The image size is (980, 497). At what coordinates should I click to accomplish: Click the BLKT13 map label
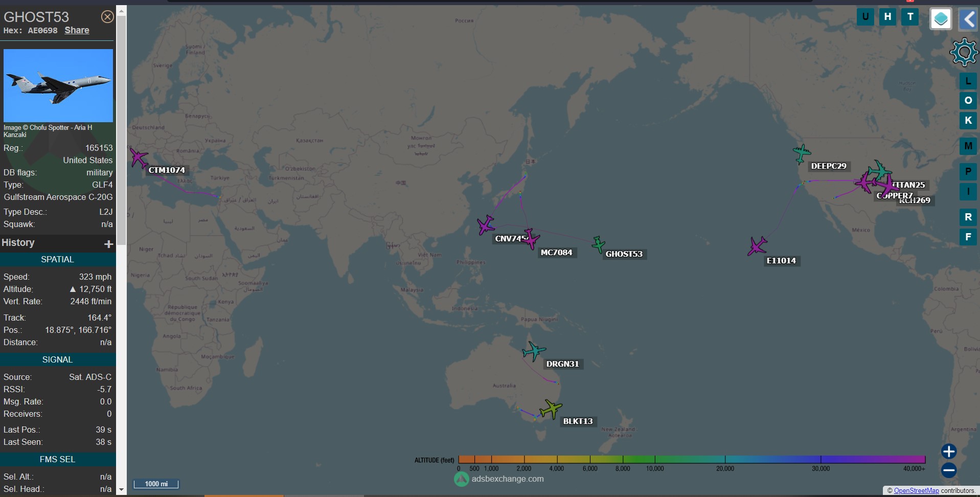[578, 421]
